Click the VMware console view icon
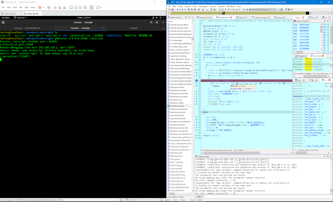The height and width of the screenshot is (202, 333). pos(92,8)
